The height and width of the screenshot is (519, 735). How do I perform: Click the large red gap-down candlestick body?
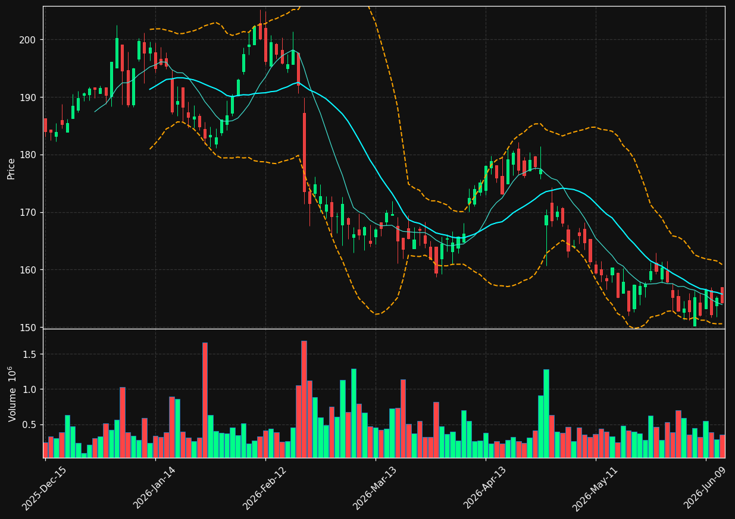tap(304, 152)
